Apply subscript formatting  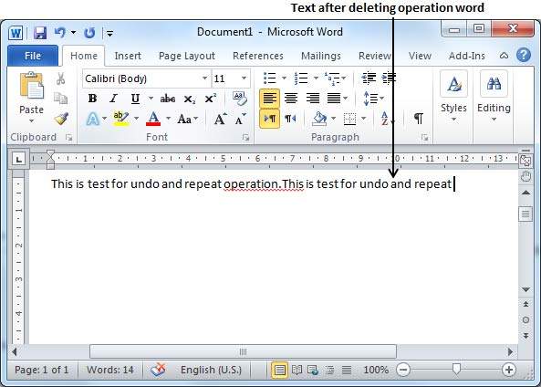(189, 99)
